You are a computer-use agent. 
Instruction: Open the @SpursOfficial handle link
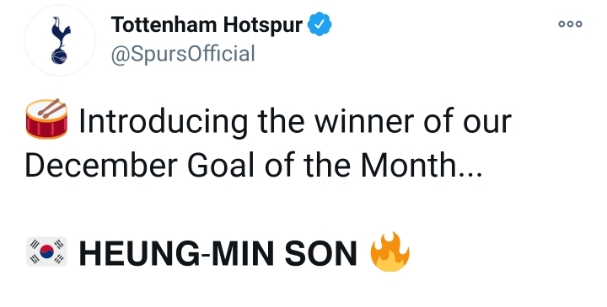183,54
